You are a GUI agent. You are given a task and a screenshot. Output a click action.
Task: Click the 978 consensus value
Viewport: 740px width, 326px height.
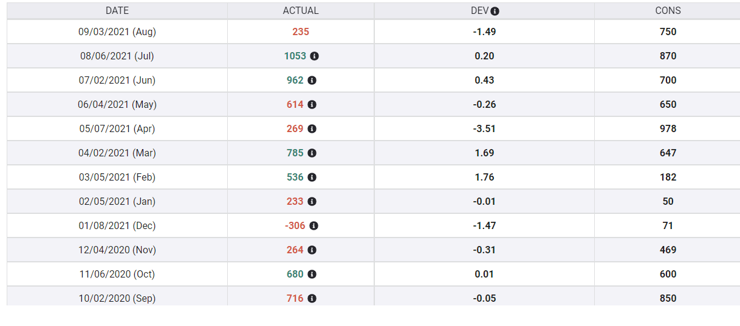point(668,128)
